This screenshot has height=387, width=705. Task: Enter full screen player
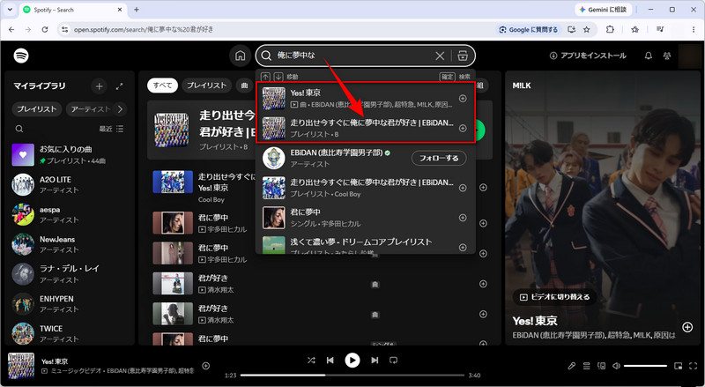pos(693,366)
